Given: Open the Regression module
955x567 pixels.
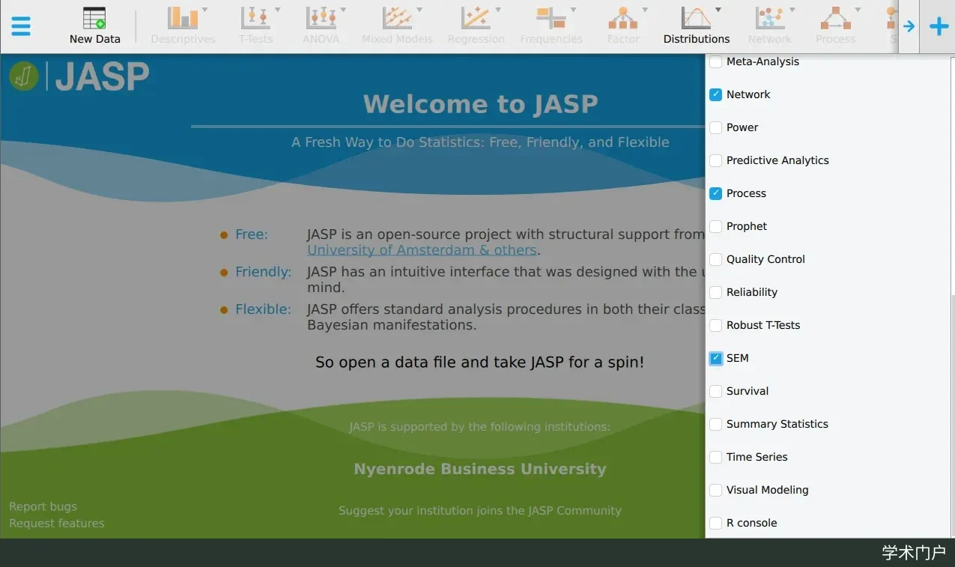Looking at the screenshot, I should pos(476,26).
